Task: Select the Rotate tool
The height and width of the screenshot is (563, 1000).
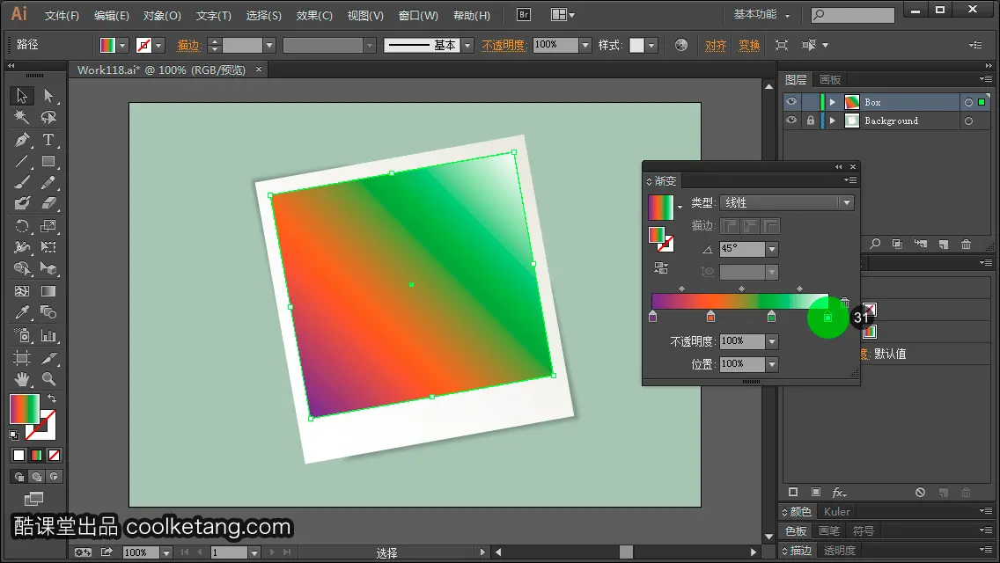Action: pyautogui.click(x=22, y=226)
